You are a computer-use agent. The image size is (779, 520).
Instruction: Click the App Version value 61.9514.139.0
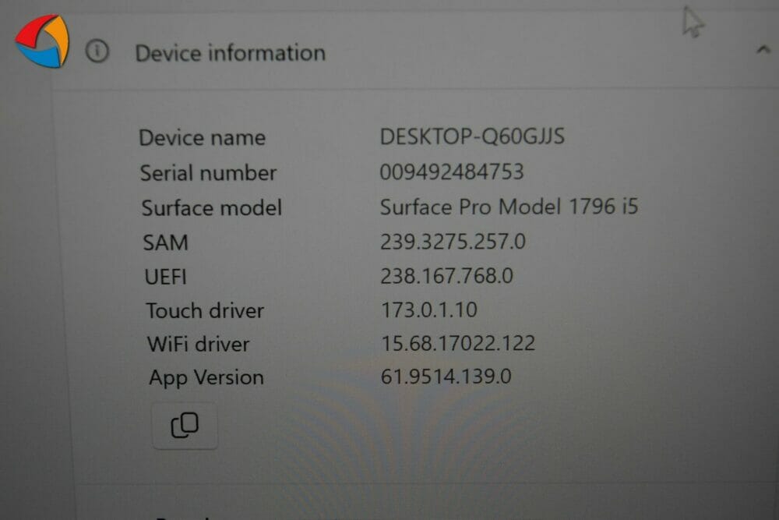coord(446,377)
